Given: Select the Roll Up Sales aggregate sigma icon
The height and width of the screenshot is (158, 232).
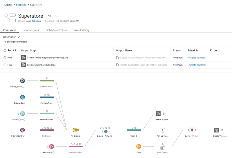Looking at the screenshot, I should 163,130.
